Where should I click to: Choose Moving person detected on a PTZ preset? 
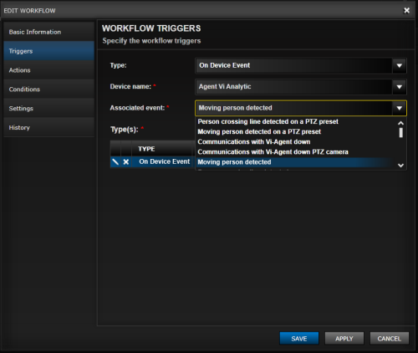259,131
